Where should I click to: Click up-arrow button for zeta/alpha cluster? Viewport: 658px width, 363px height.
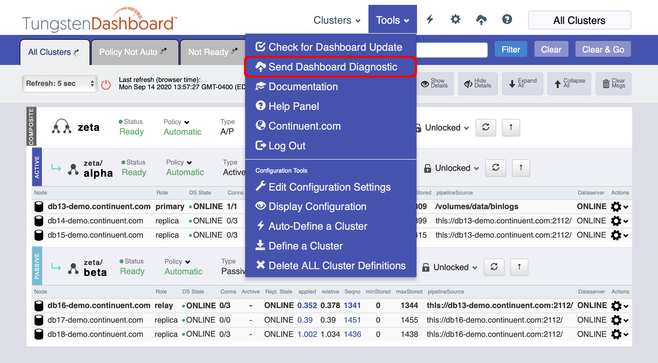[521, 168]
